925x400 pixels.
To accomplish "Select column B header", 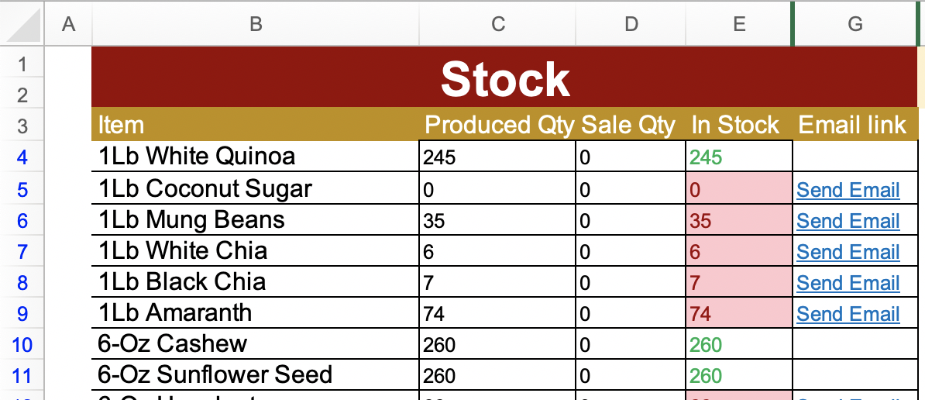I will pos(256,23).
